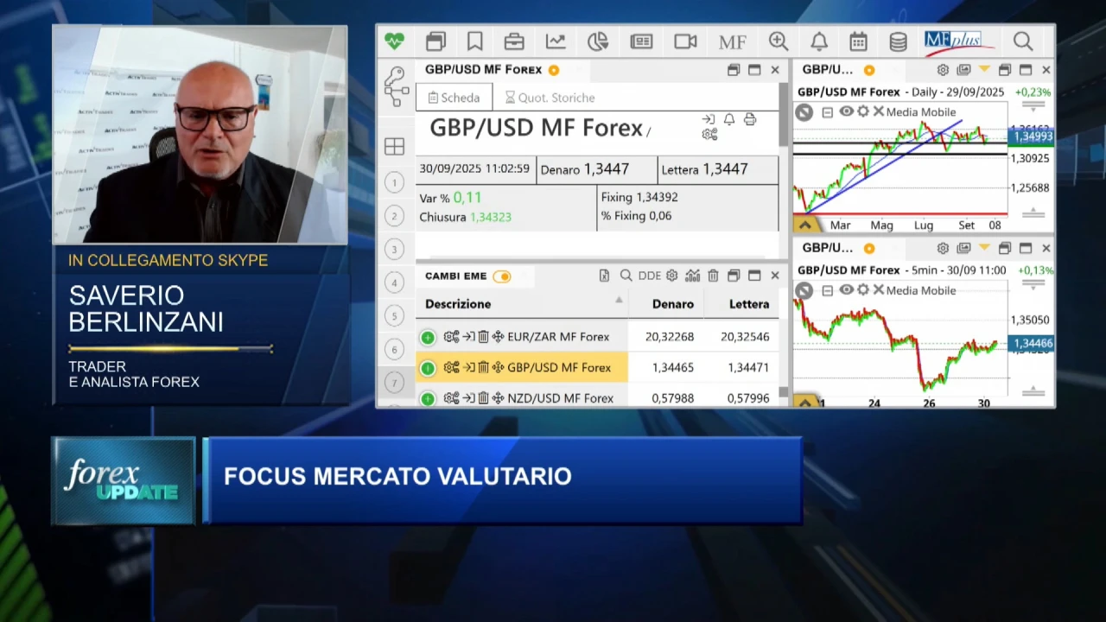
Task: Open the yellow dropdown arrow in 5min chart header
Action: (984, 248)
